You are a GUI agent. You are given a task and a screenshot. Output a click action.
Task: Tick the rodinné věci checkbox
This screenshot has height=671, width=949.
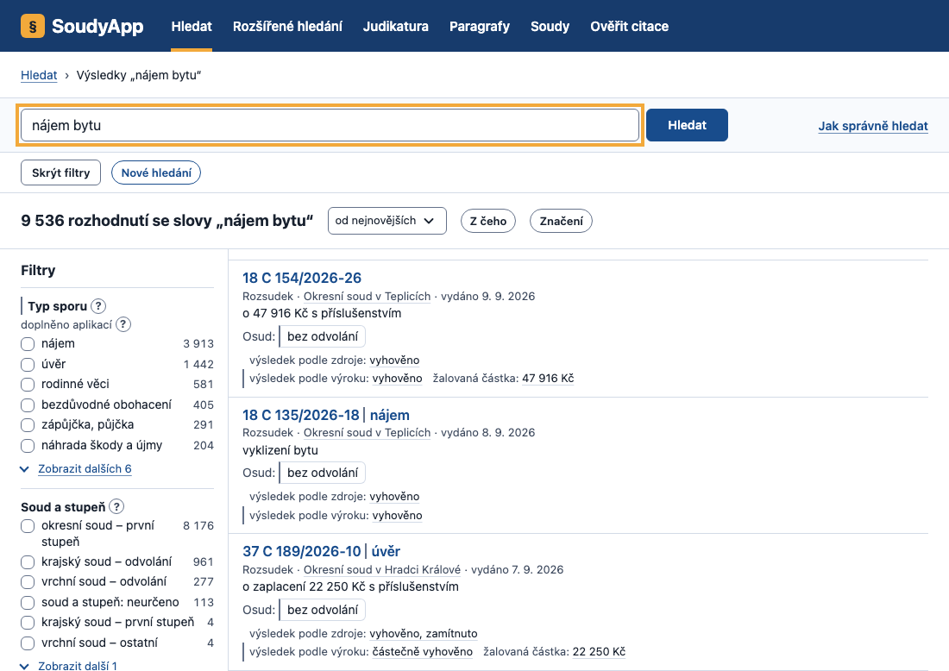click(x=28, y=385)
